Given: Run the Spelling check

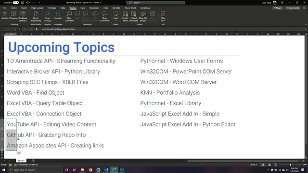Looking at the screenshot, I should pyautogui.click(x=5, y=15).
